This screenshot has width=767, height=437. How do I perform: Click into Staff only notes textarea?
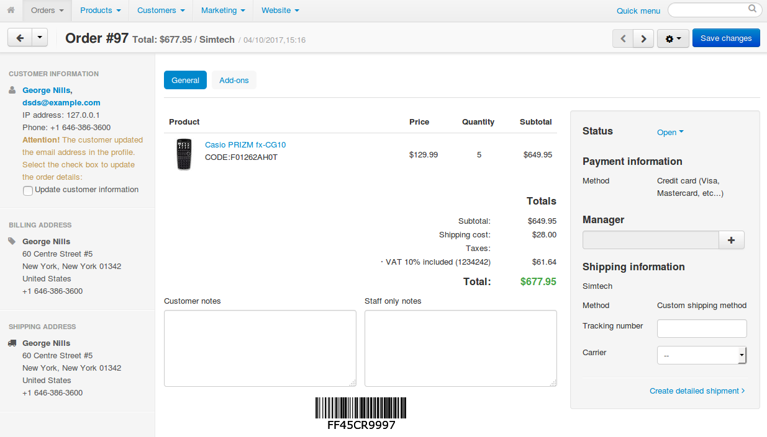pyautogui.click(x=461, y=348)
